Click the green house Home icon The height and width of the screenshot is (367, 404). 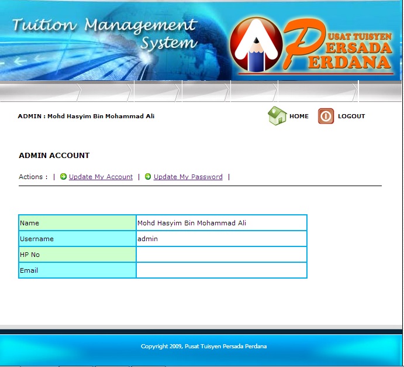(x=277, y=116)
